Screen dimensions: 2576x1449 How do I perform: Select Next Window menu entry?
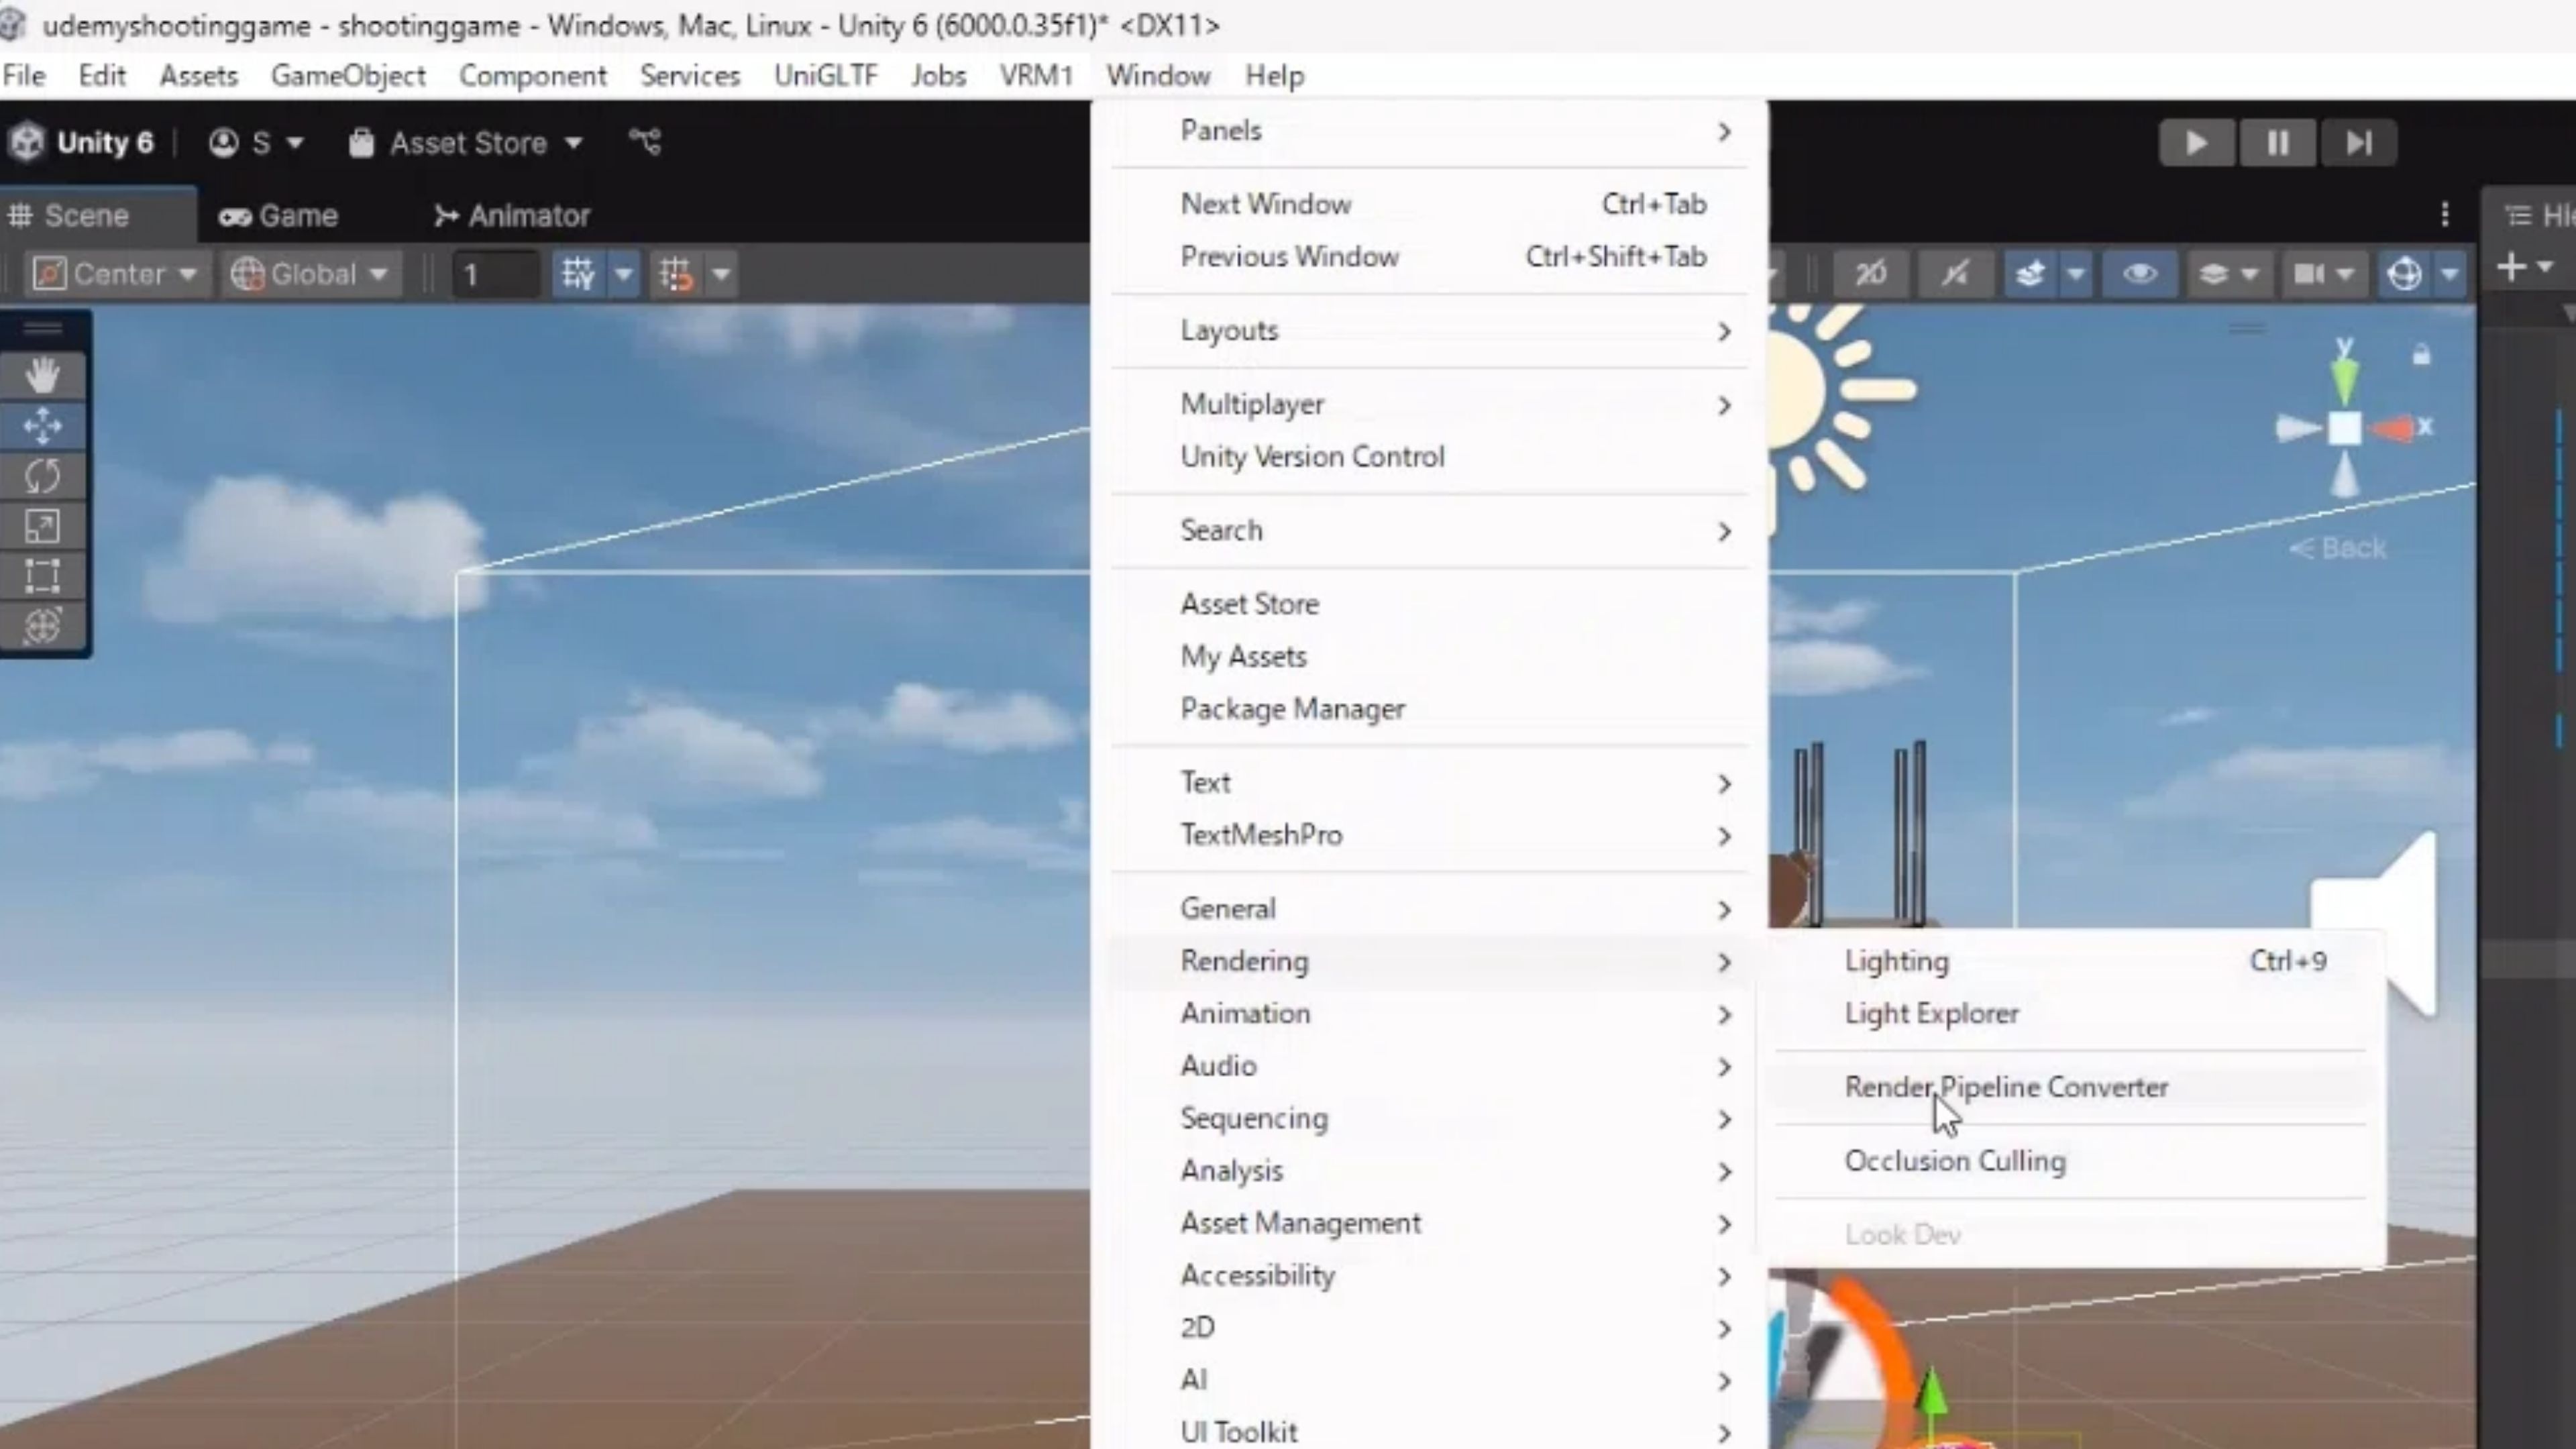pyautogui.click(x=1430, y=204)
